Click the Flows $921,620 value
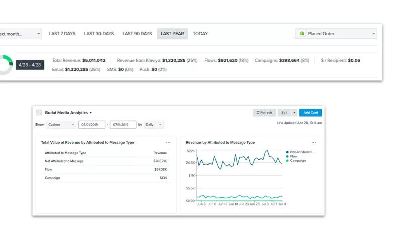Viewport: 402px width, 241px height. 228,60
